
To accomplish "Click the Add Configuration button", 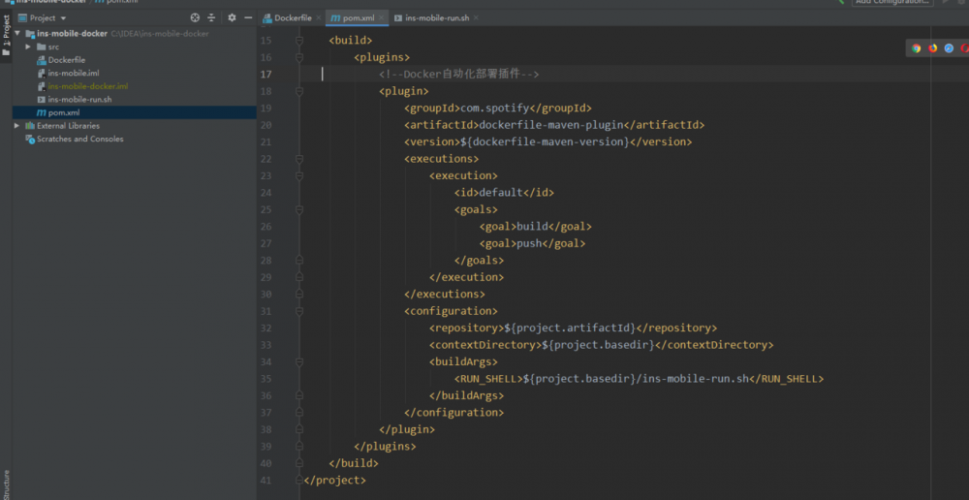I will point(891,3).
